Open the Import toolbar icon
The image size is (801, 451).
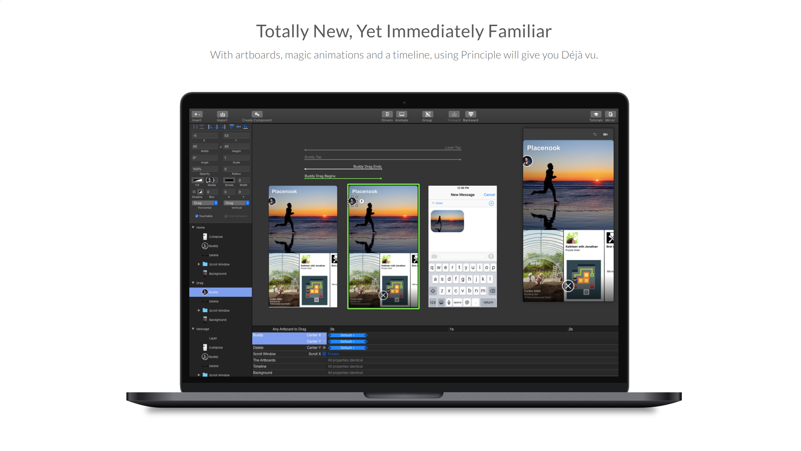pyautogui.click(x=222, y=114)
